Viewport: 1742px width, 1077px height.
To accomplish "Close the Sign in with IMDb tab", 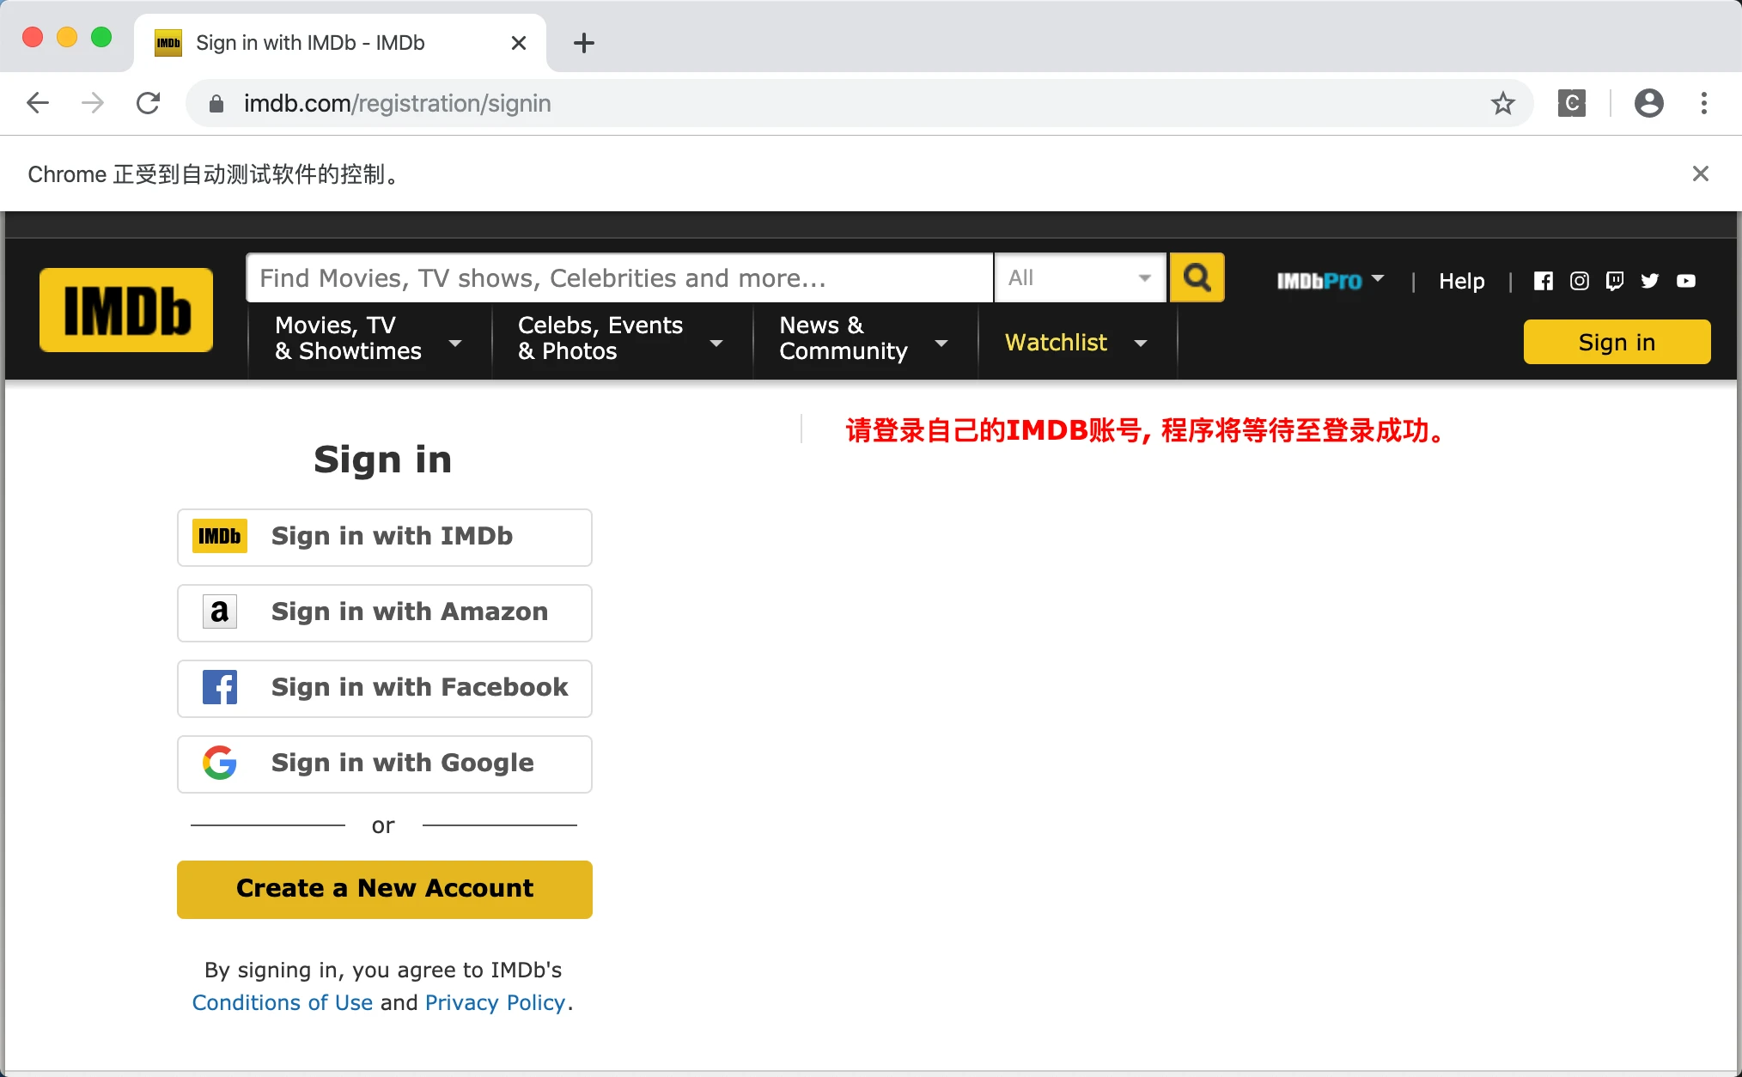I will pyautogui.click(x=519, y=43).
